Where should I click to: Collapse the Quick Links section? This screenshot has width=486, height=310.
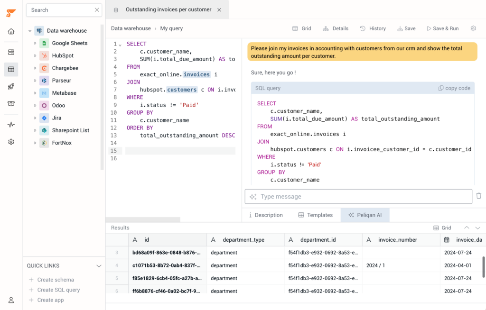tap(99, 266)
